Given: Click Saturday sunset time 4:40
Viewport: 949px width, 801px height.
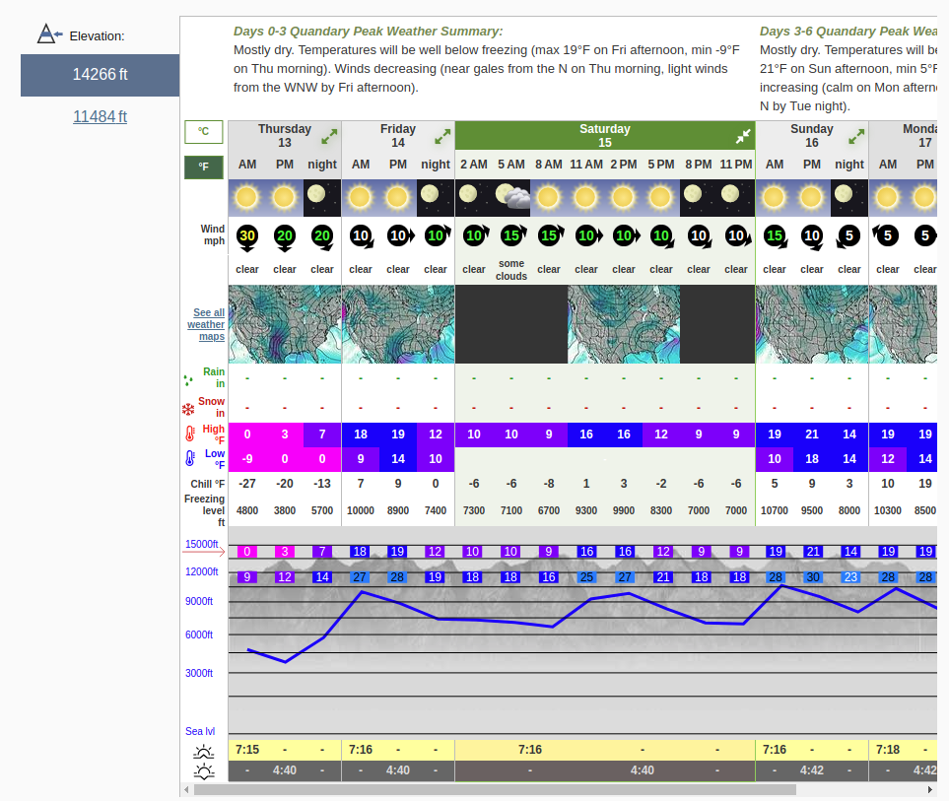Looking at the screenshot, I should point(643,770).
